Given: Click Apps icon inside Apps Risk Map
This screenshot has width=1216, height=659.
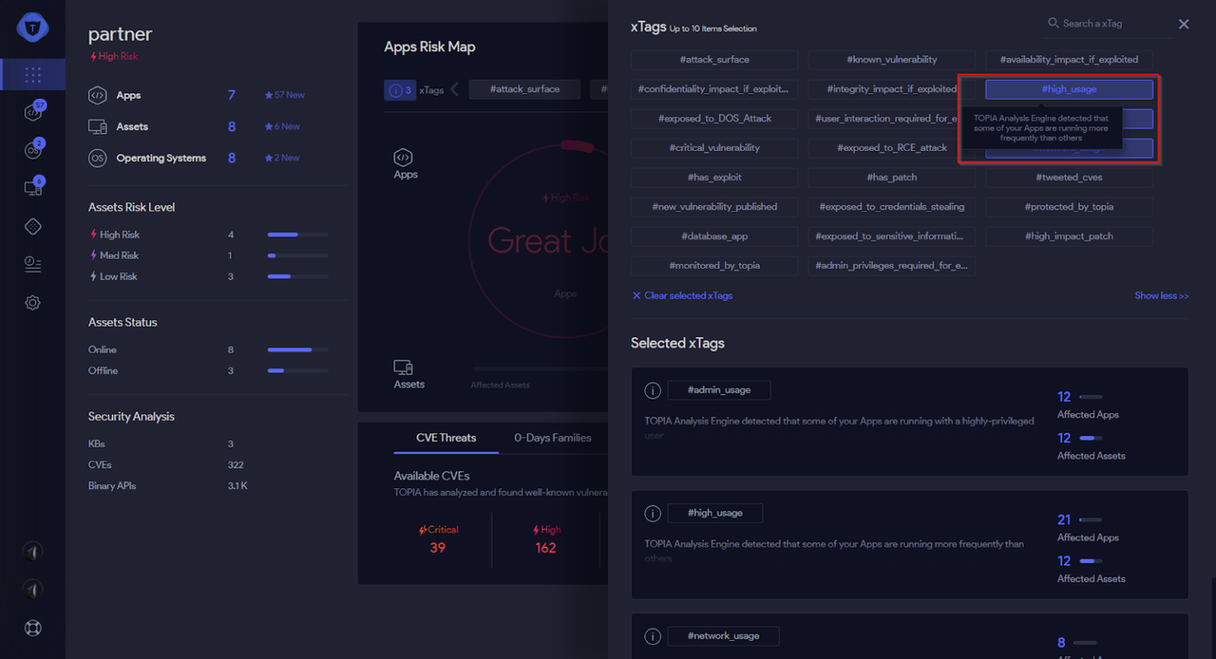Looking at the screenshot, I should coord(403,157).
